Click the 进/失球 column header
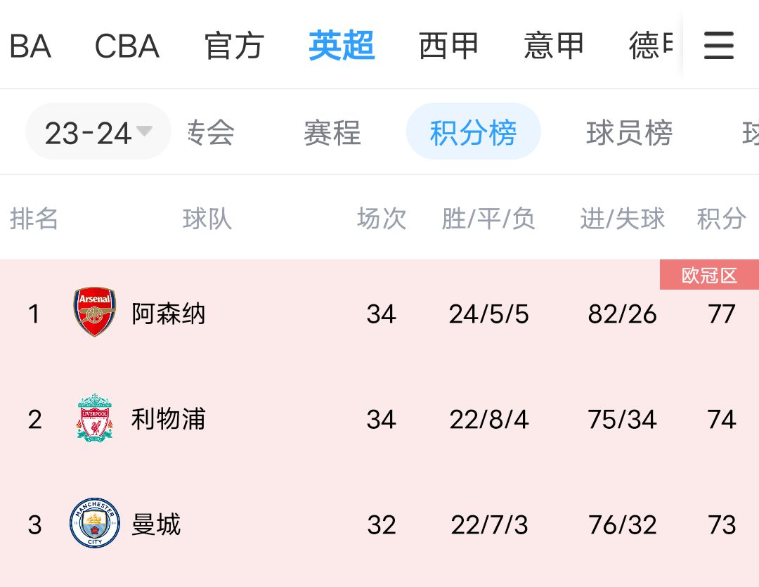This screenshot has height=587, width=759. point(623,219)
